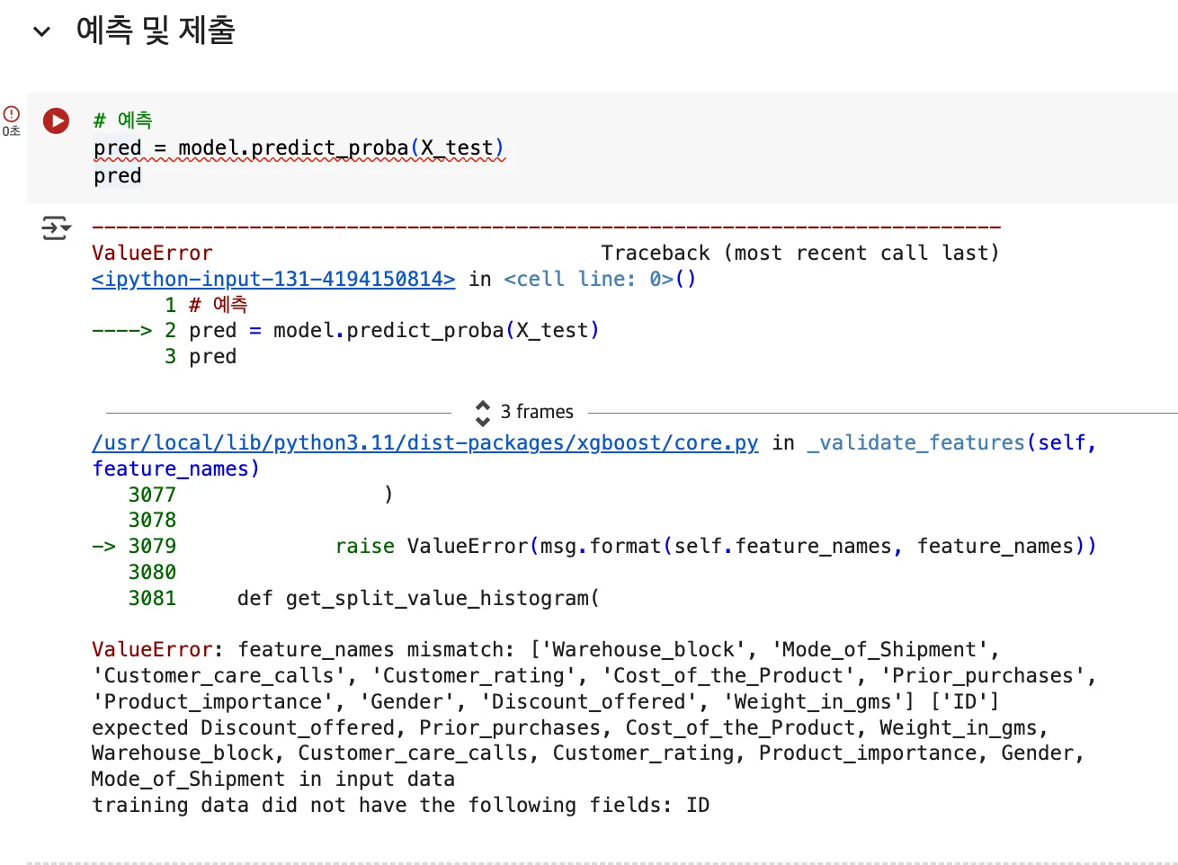This screenshot has height=865, width=1178.
Task: Click the last 'pred' line in code cell
Action: (x=118, y=175)
